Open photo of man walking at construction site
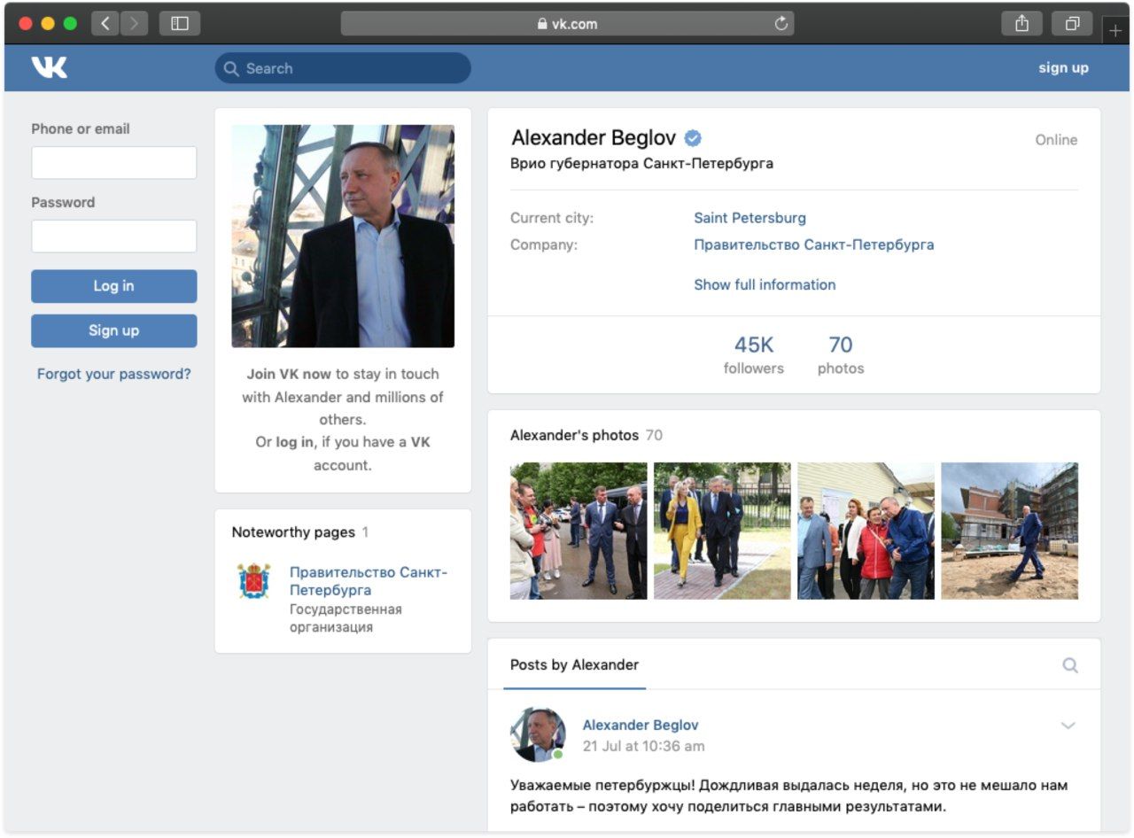The image size is (1134, 838). pos(1009,531)
